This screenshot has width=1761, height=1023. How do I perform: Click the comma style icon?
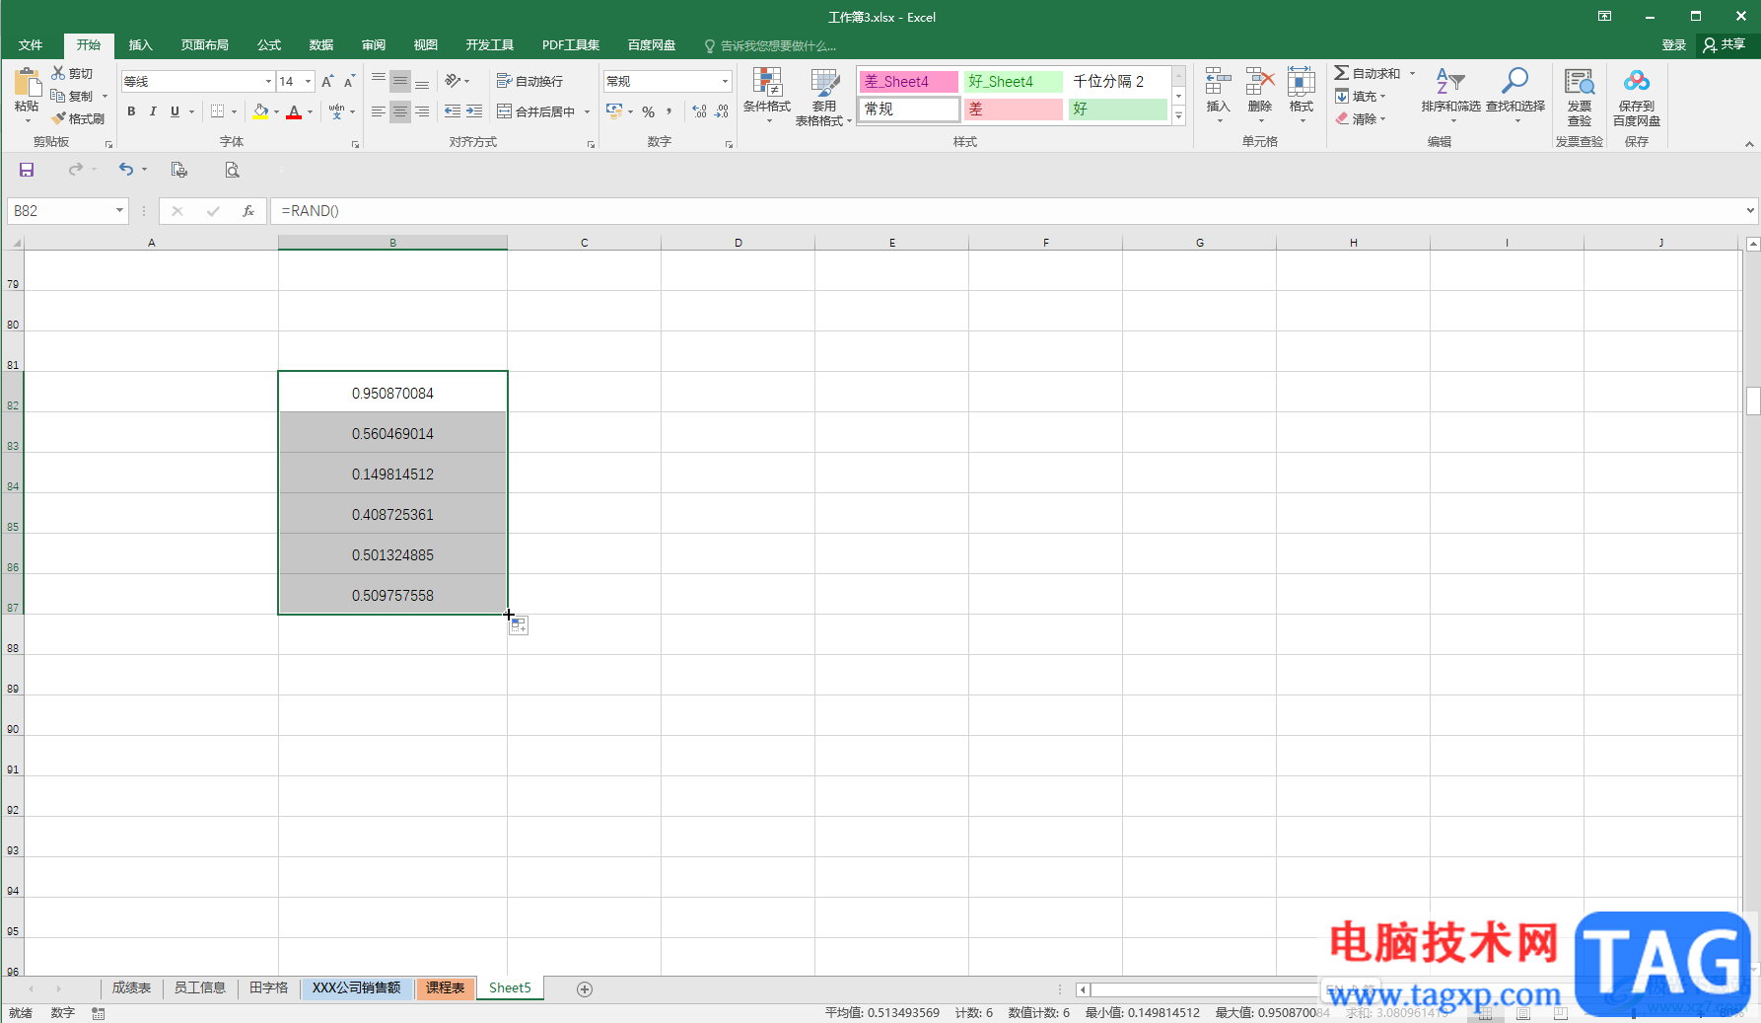(x=669, y=111)
